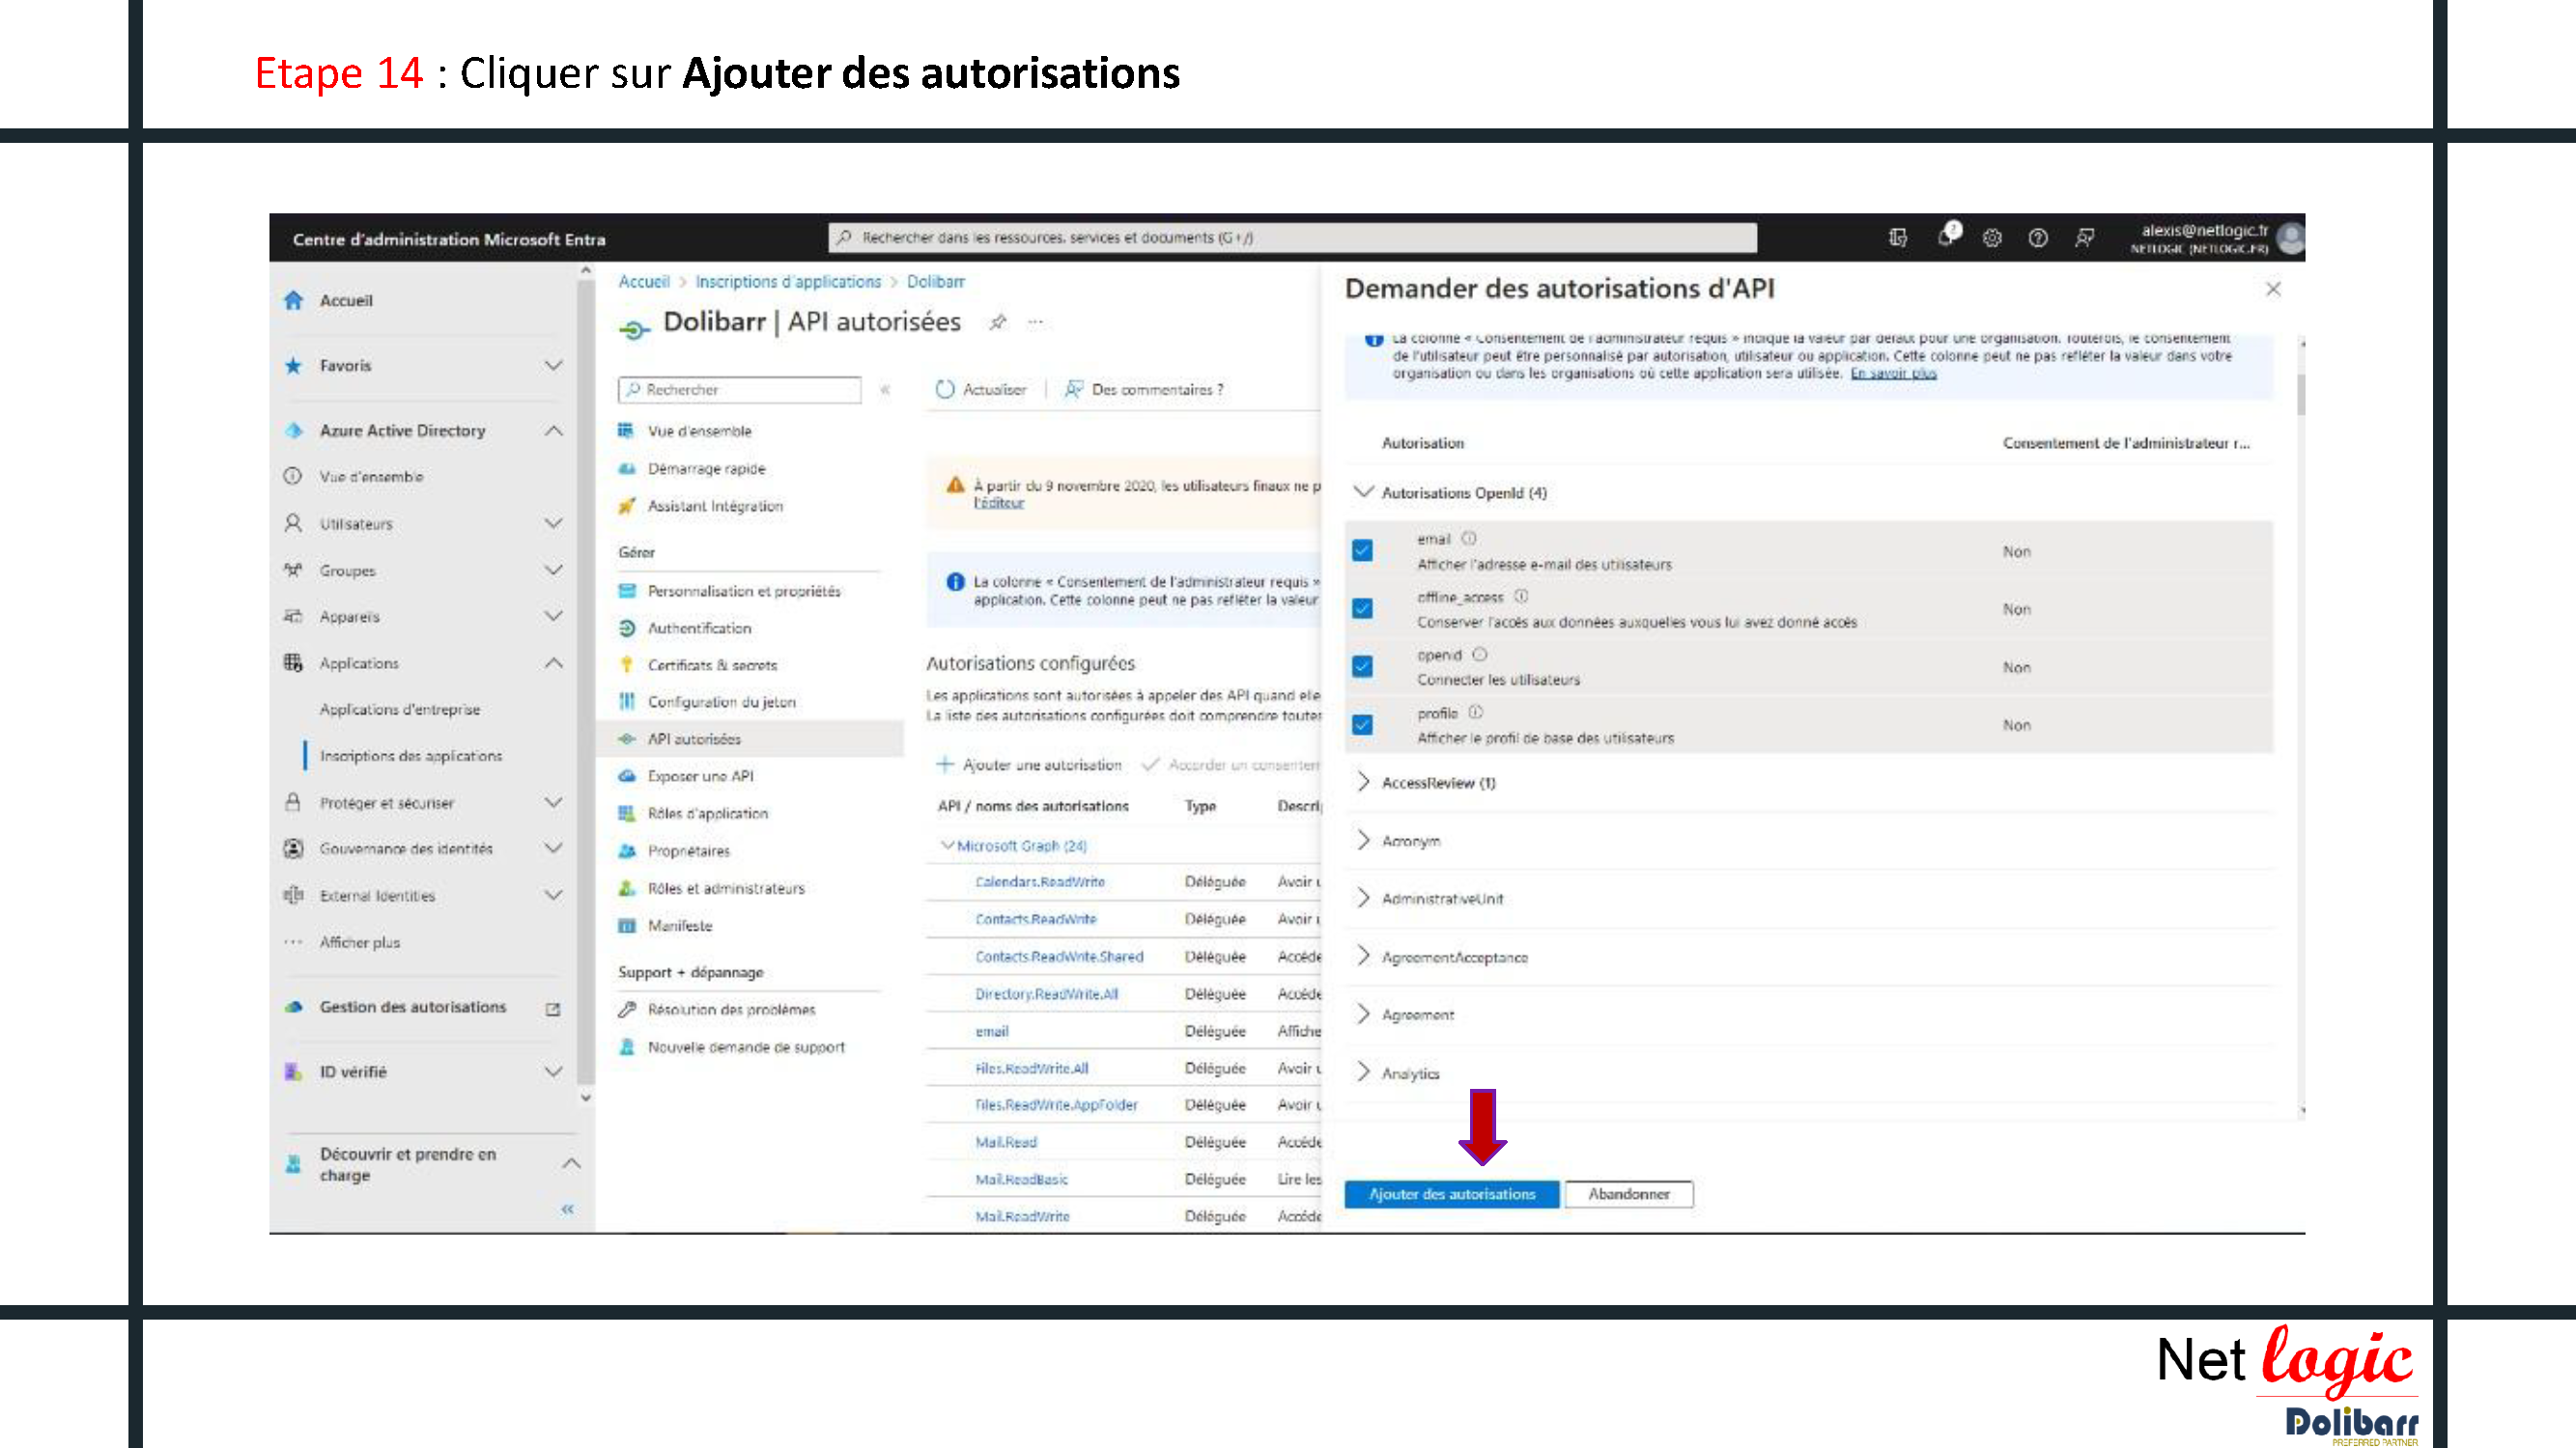This screenshot has width=2576, height=1448.
Task: Uncheck the email permission checkbox
Action: (1362, 550)
